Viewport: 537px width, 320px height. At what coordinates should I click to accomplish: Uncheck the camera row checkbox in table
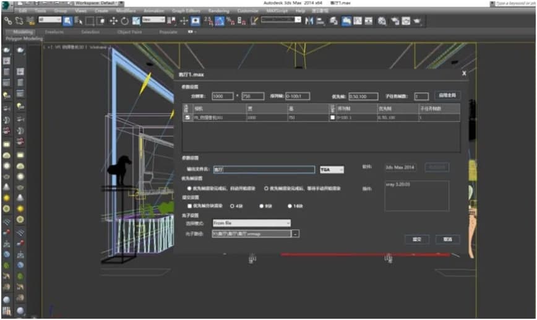[187, 116]
